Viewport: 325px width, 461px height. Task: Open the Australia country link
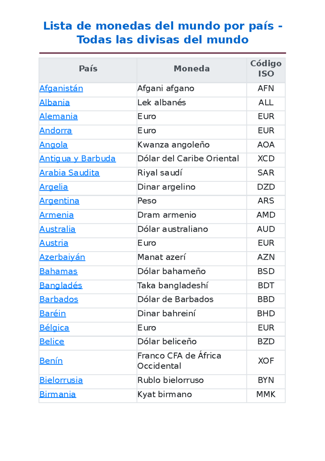pos(57,229)
